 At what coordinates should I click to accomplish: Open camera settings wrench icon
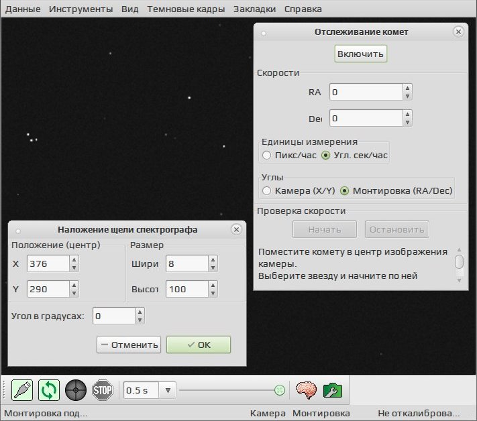[x=333, y=390]
